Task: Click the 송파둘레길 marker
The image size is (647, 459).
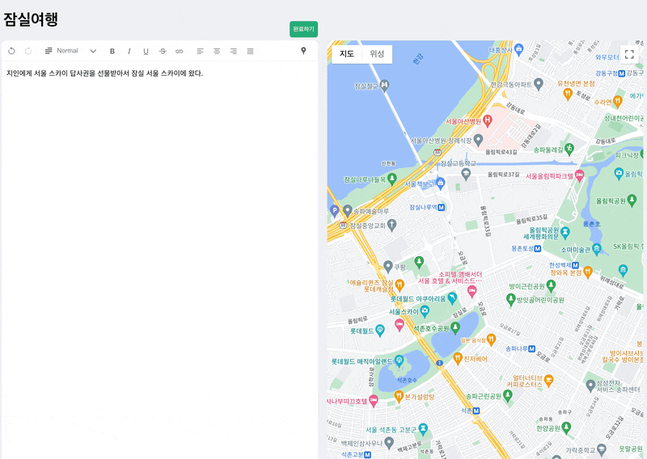Action: point(569,149)
